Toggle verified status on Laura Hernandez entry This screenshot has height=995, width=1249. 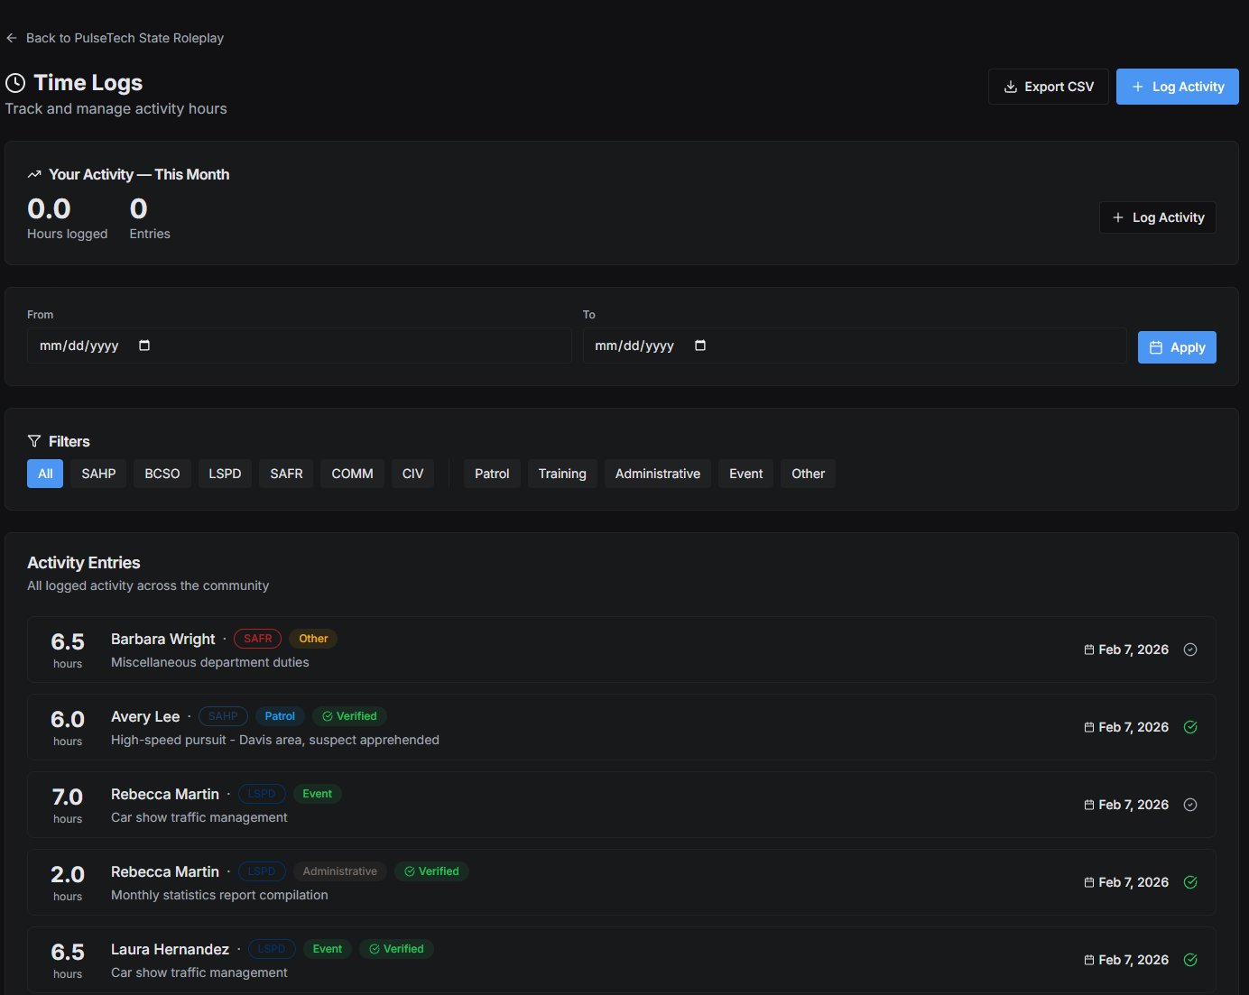(1190, 960)
